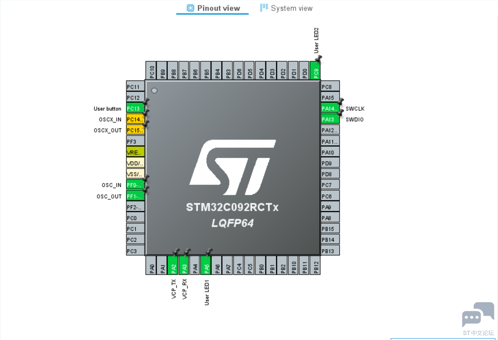Select pin PA11 on right side
Viewport: 498px width, 340px height.
click(x=330, y=141)
